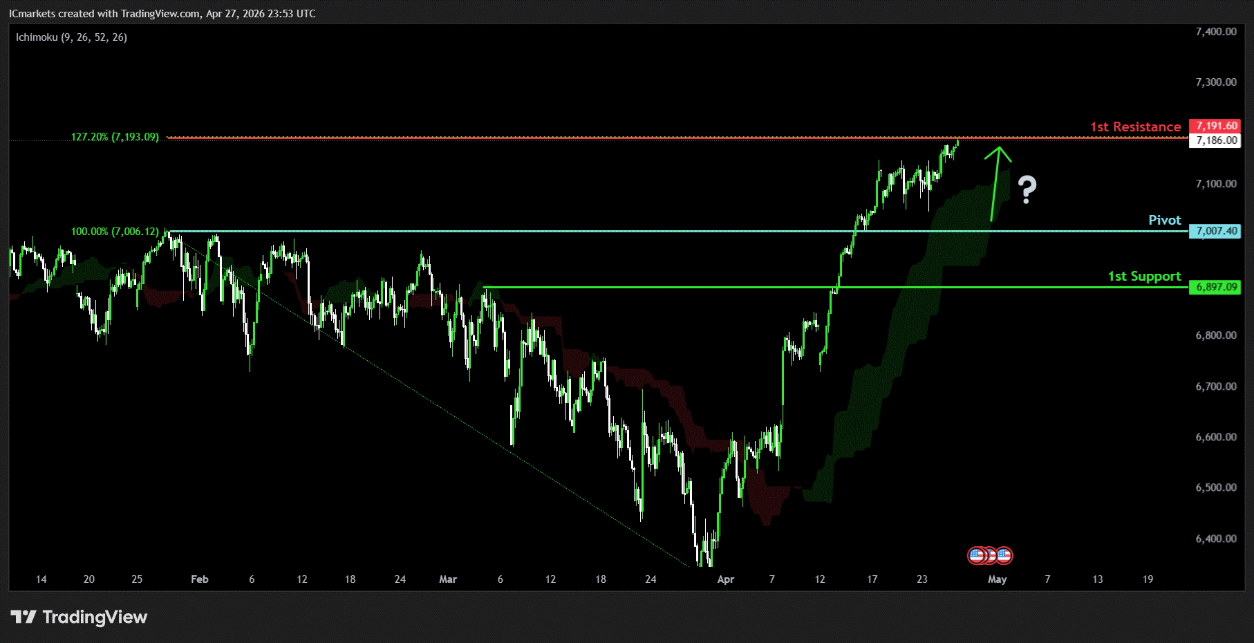Click the Feb marker on the time axis
Viewport: 1254px width, 643px height.
pyautogui.click(x=199, y=579)
